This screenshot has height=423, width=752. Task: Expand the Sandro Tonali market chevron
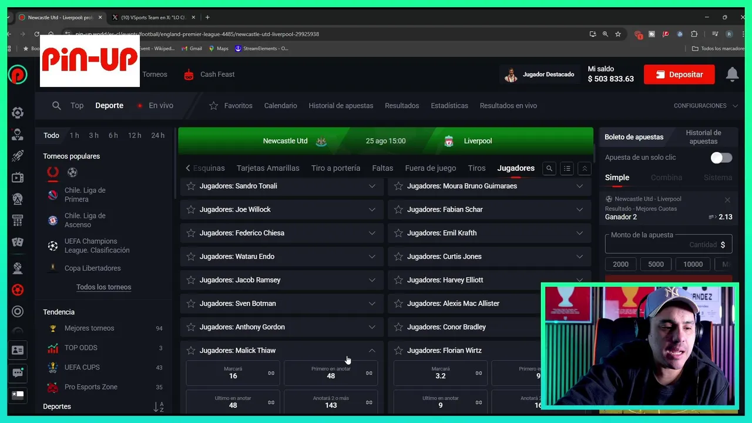(372, 186)
